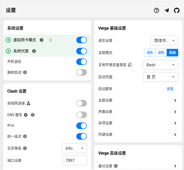Viewport: 184px width, 170px height.
Task: Click the info icon beside 统一延迟
Action: coord(25,136)
